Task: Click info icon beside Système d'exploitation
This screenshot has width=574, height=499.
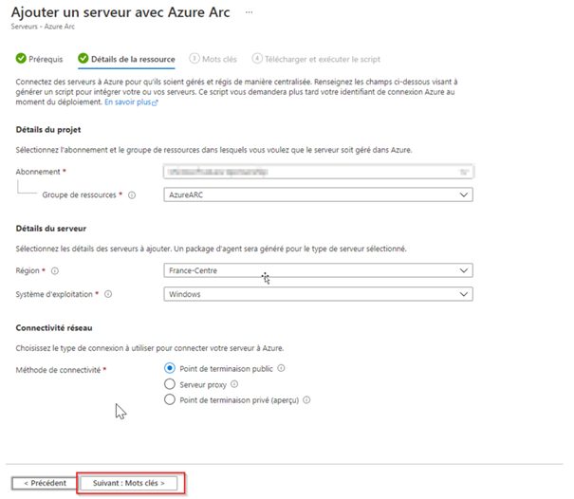Action: 108,294
